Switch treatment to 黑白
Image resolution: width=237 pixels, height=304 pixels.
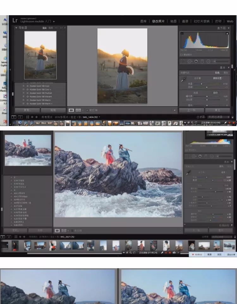point(226,73)
